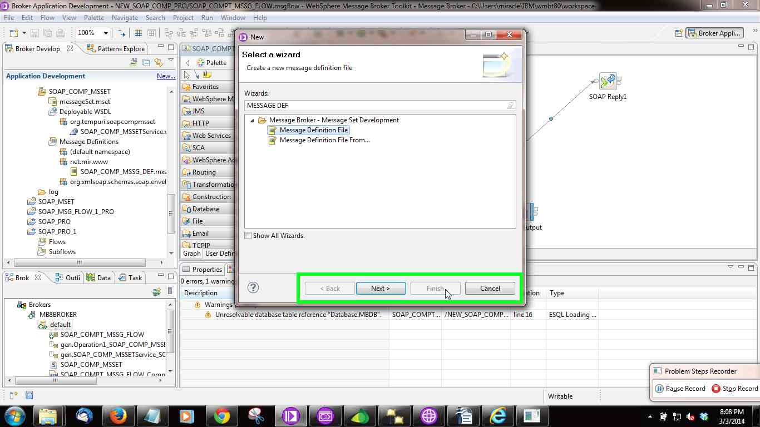Open the Flow menu

click(x=48, y=18)
